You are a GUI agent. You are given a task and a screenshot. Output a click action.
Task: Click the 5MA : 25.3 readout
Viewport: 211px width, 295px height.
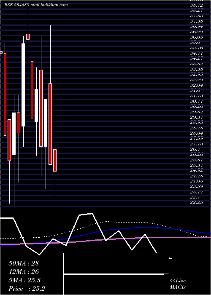(24, 280)
